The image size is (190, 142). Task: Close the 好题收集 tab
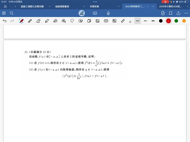119,7
